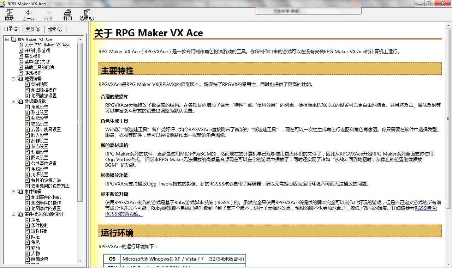Viewport: 452px width, 268px height.
Task: Switch to the 目录 contents tab
Action: (x=11, y=29)
